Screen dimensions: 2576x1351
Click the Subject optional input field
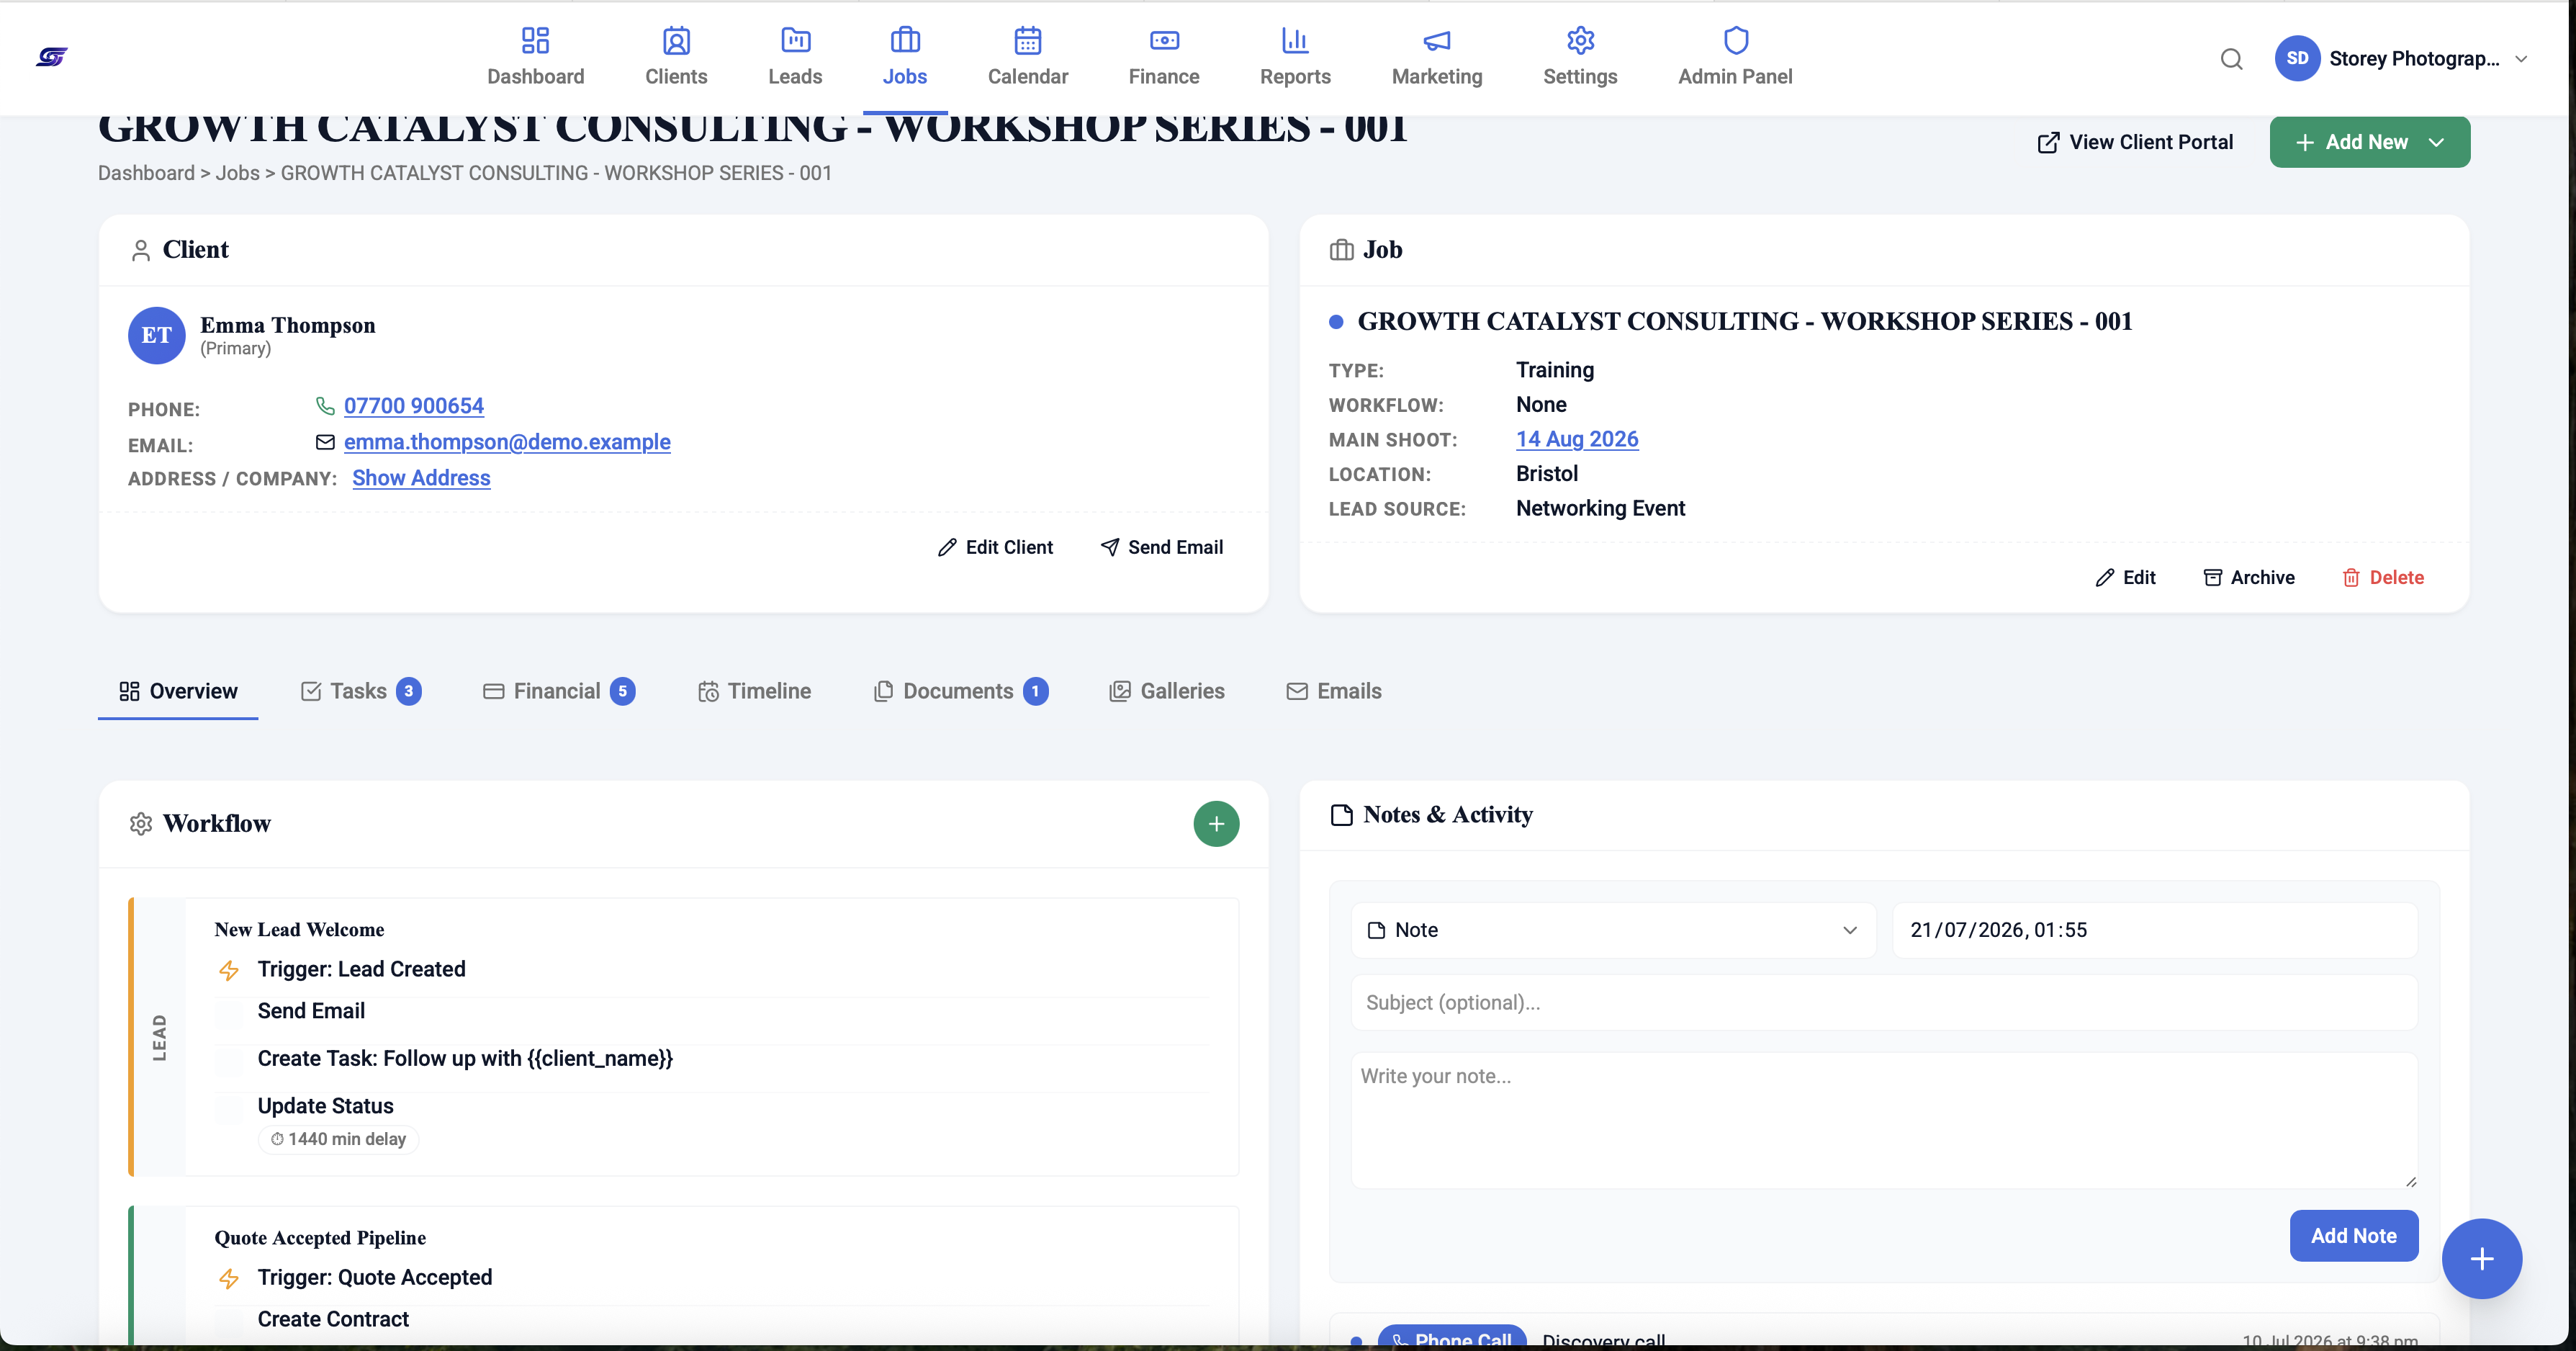click(1883, 1003)
